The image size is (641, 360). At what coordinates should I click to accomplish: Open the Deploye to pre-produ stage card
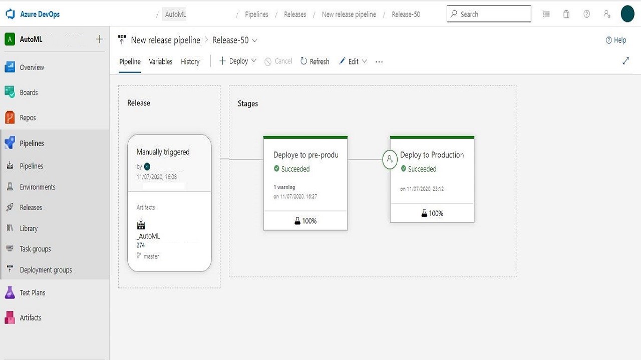click(x=305, y=183)
